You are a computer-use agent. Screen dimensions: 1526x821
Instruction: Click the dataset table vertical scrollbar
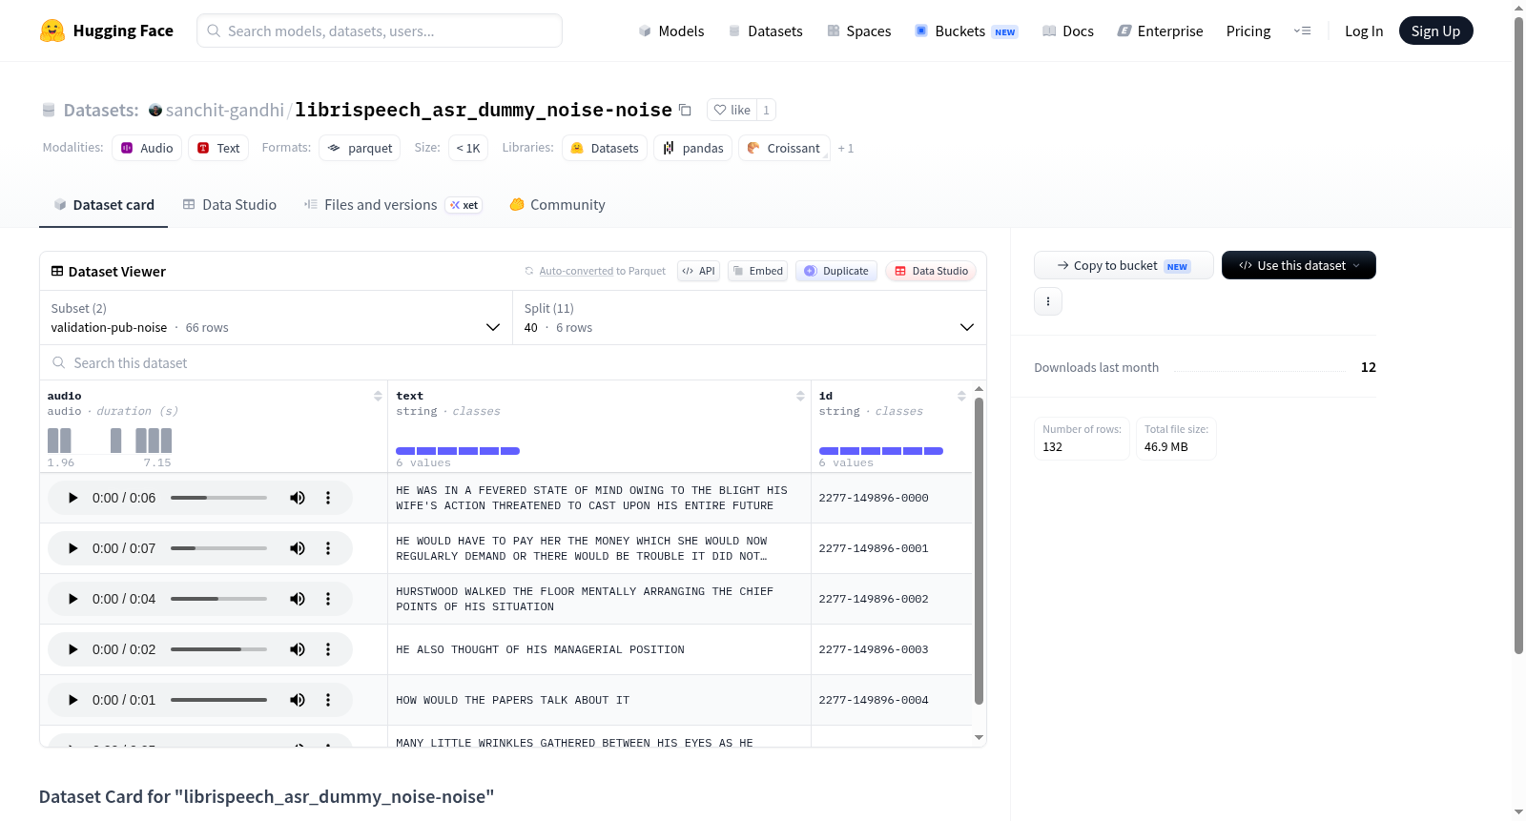coord(979,551)
